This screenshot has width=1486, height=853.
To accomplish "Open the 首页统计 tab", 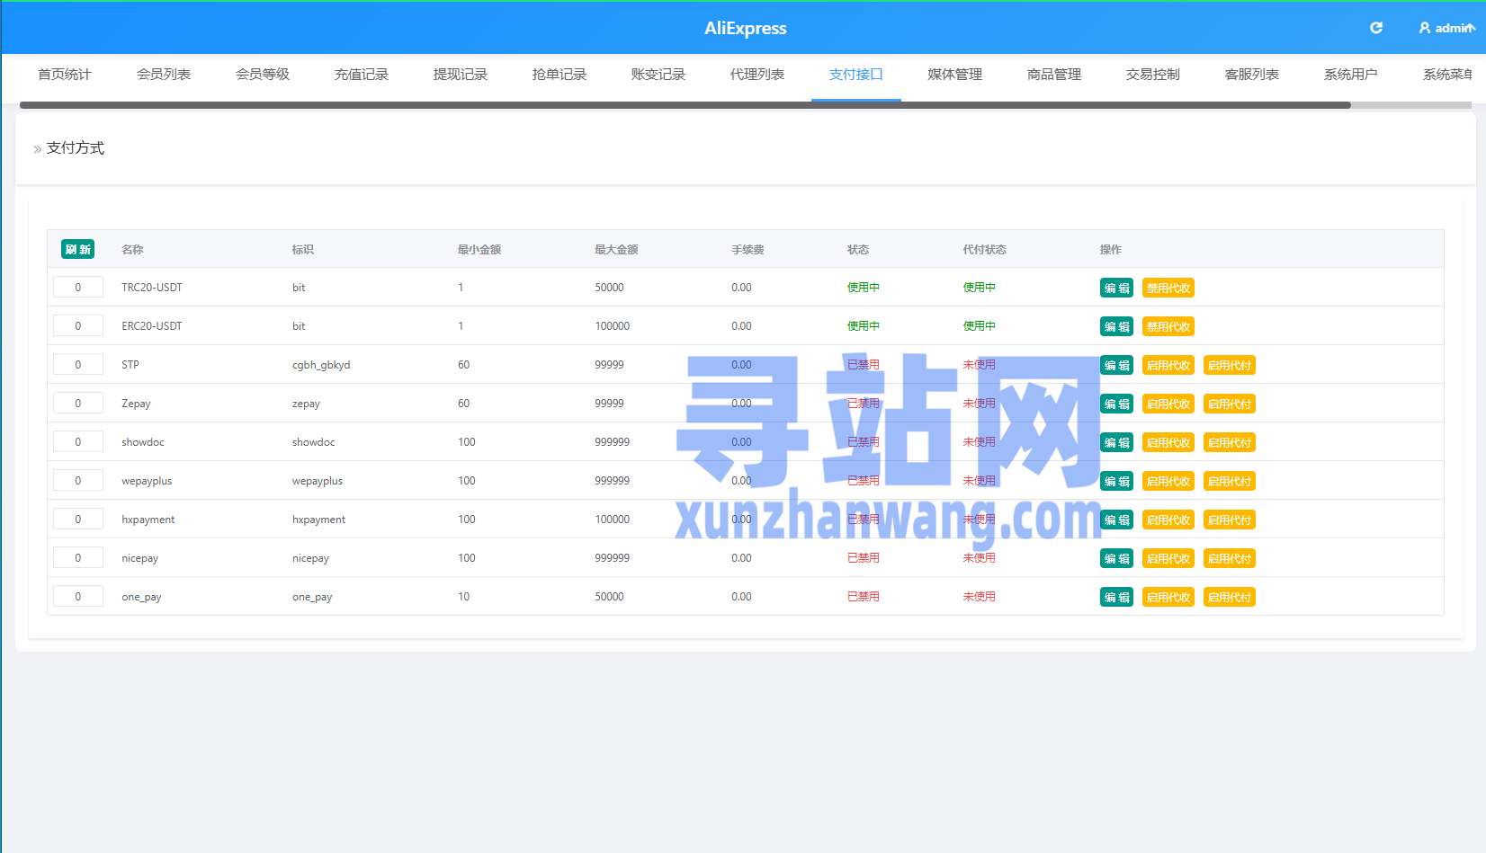I will 65,75.
